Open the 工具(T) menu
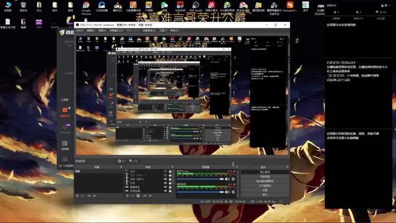396x223 pixels. (163, 30)
